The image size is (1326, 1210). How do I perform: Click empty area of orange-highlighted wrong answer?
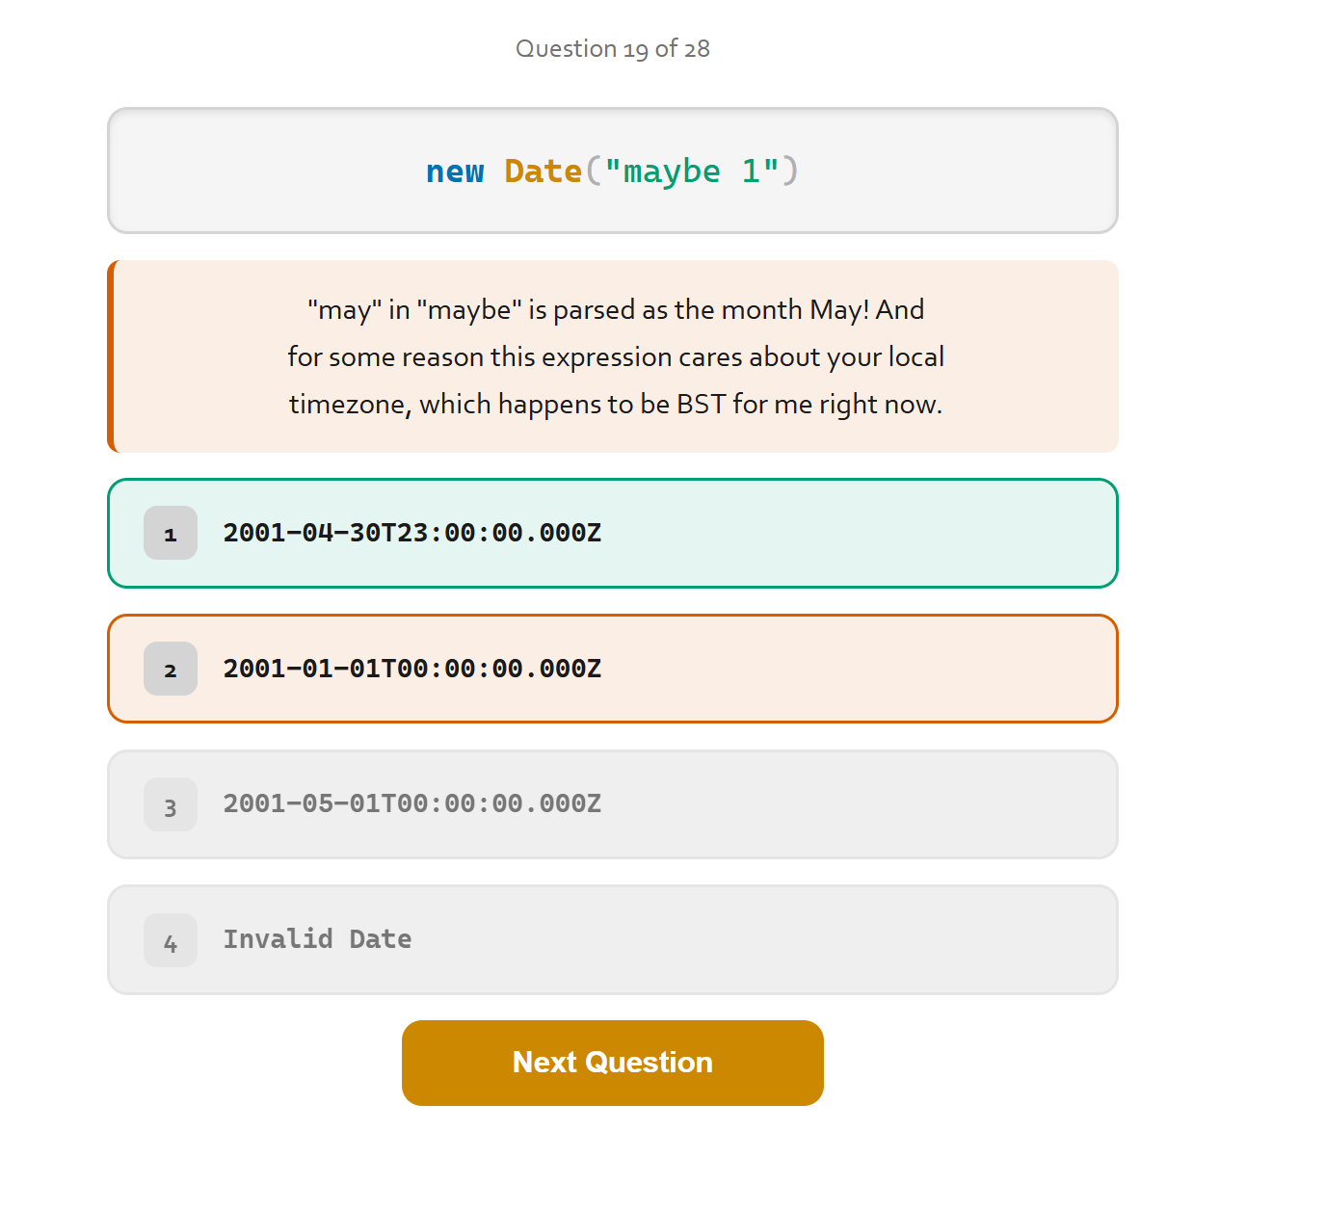(x=858, y=669)
